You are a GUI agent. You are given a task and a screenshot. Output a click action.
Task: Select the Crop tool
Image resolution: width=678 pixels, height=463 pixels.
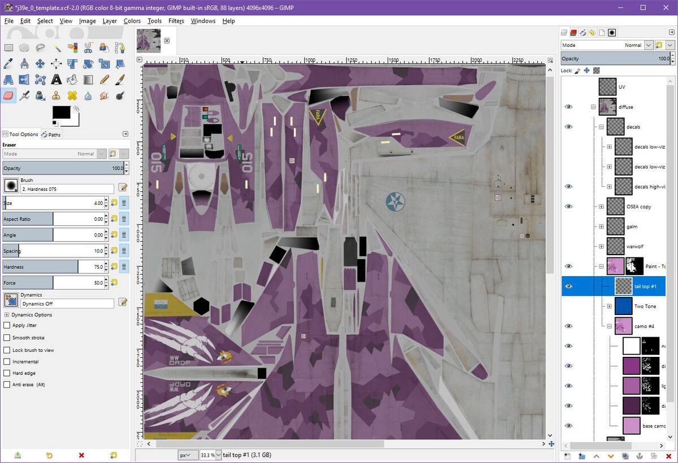click(x=72, y=64)
